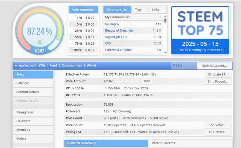
Task: Grab the communities list scrollbar thumb
Action: coord(165,20)
